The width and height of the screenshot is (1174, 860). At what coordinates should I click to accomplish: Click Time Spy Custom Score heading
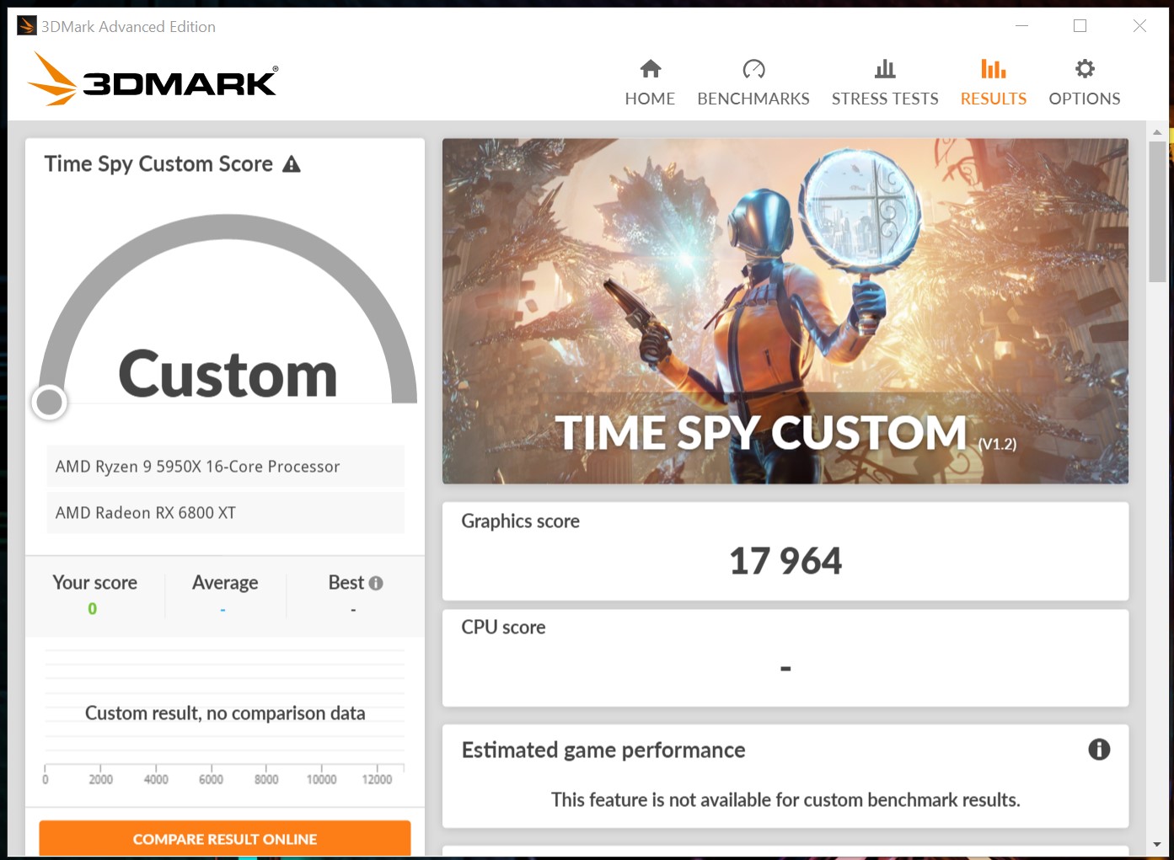(x=158, y=164)
